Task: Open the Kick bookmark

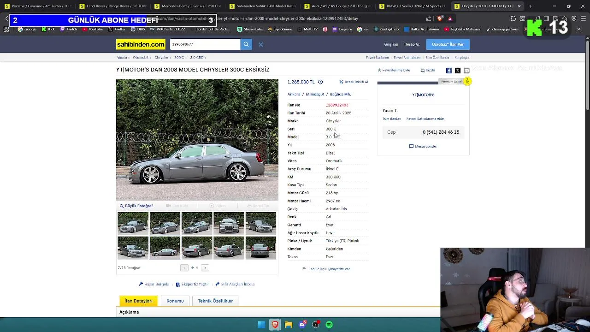Action: (48, 29)
